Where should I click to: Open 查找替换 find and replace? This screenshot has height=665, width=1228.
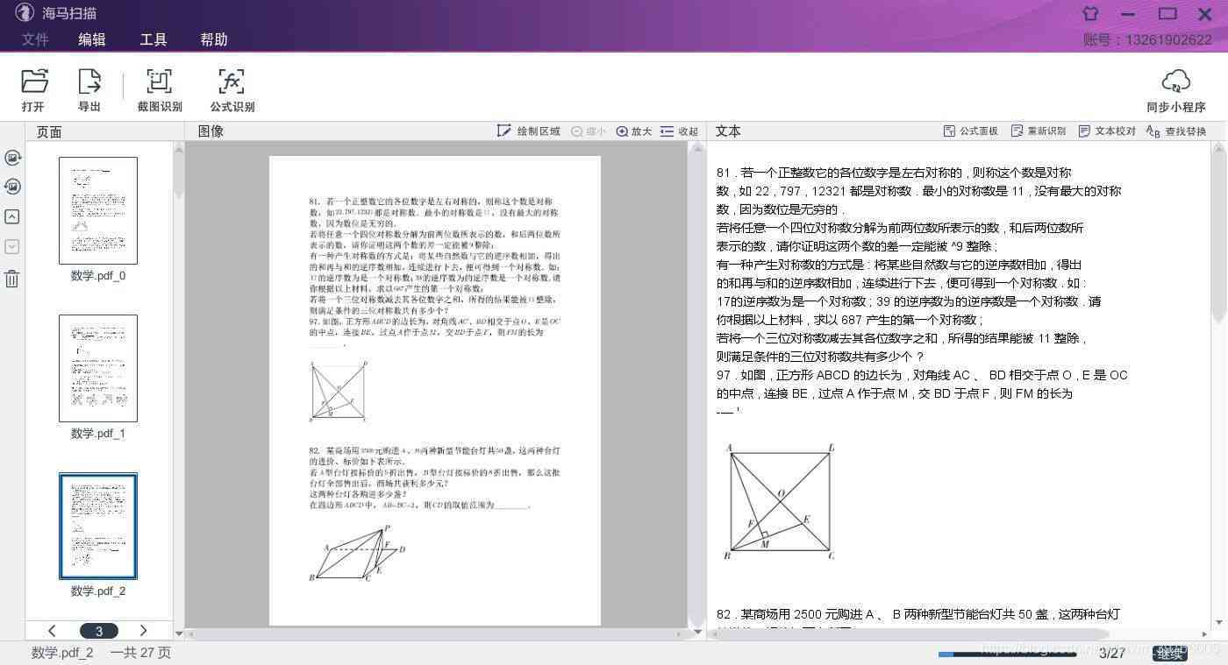[x=1176, y=131]
